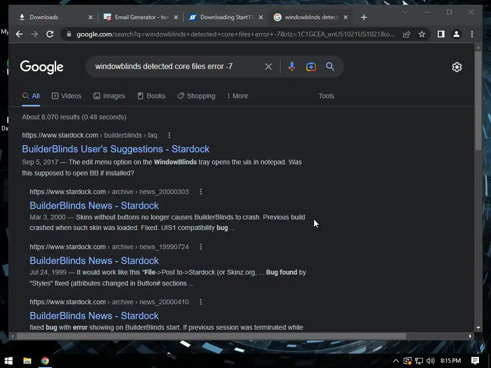Go forward in browser history

pos(35,34)
